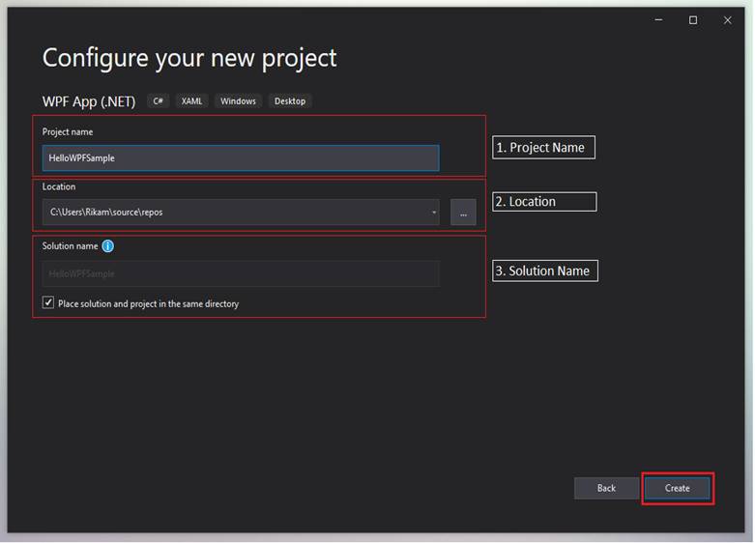The height and width of the screenshot is (543, 755).
Task: Uncheck Place solution and project in same directory
Action: (48, 303)
